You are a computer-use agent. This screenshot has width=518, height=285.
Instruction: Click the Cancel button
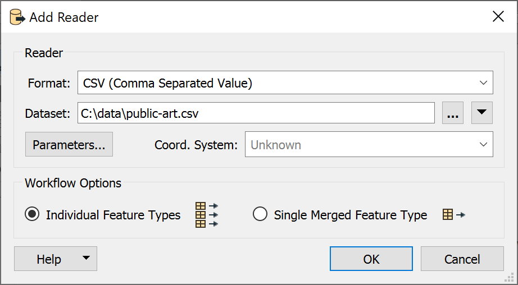coord(462,259)
